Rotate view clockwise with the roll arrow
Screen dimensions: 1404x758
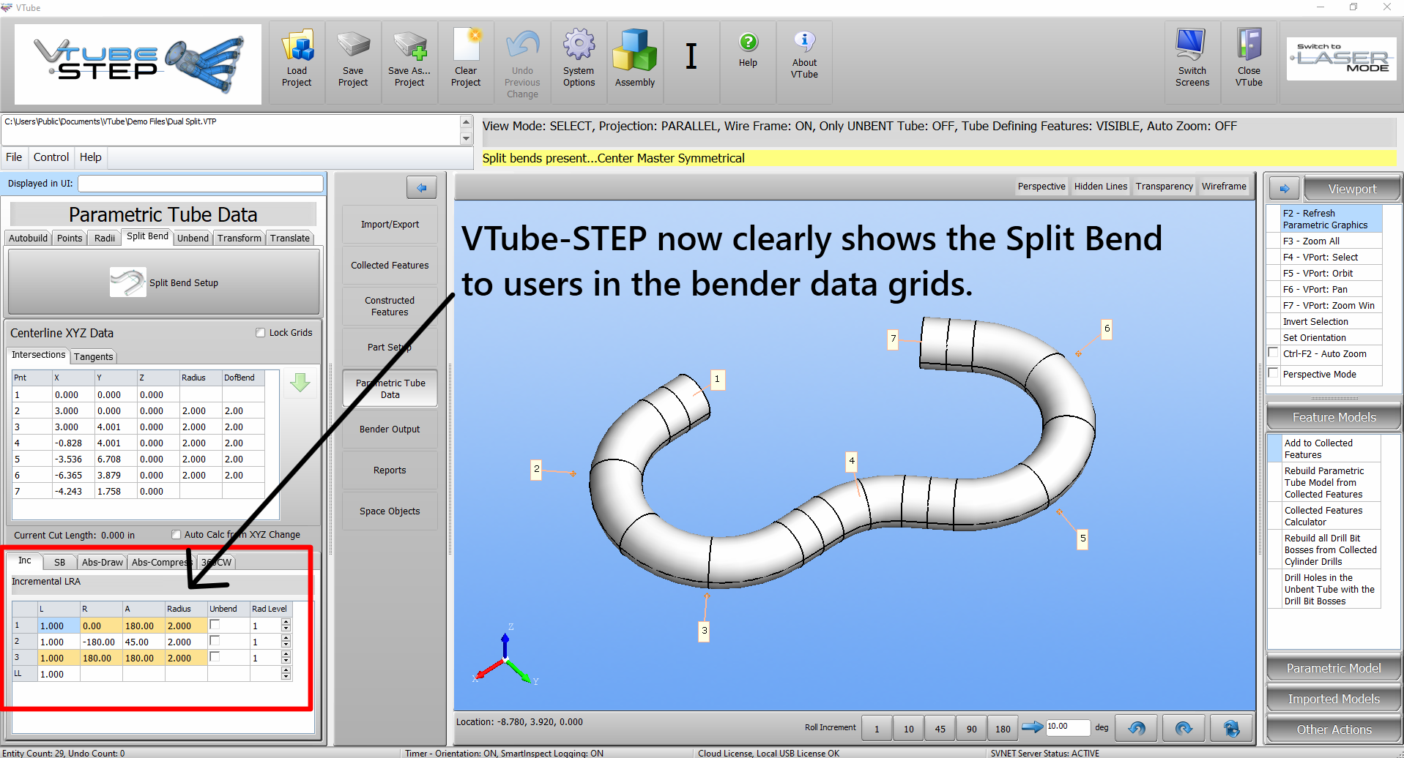(1184, 728)
